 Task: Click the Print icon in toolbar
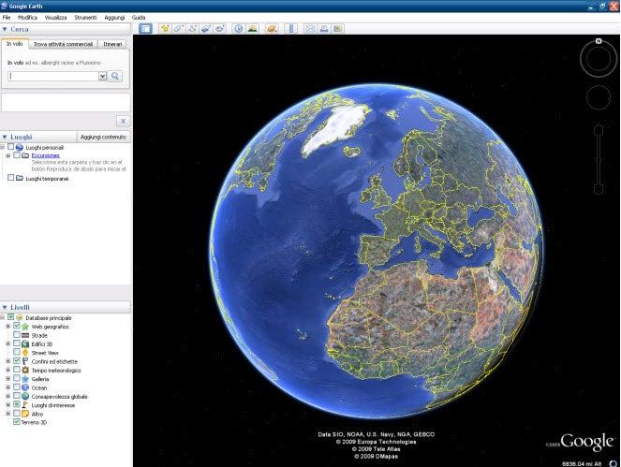click(324, 28)
